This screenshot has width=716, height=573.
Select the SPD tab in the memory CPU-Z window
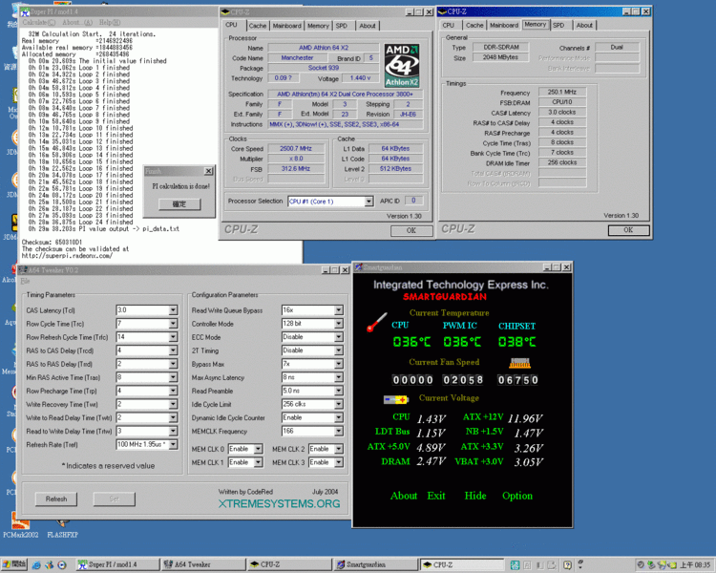click(558, 25)
